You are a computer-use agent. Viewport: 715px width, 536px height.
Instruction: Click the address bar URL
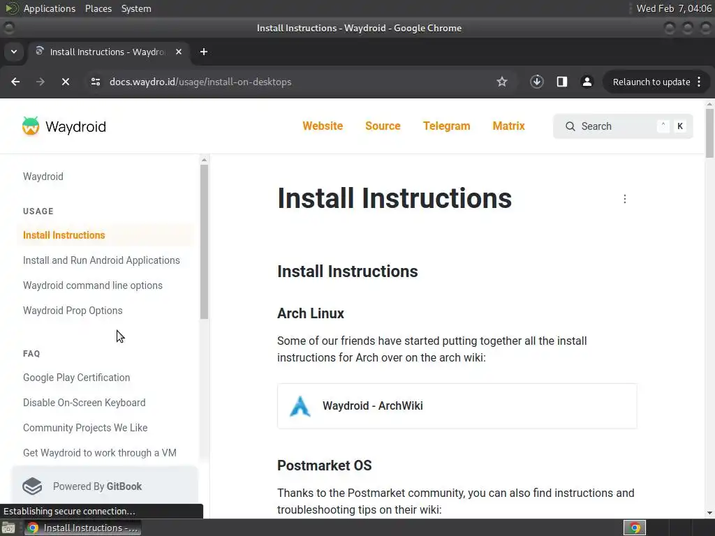point(200,82)
